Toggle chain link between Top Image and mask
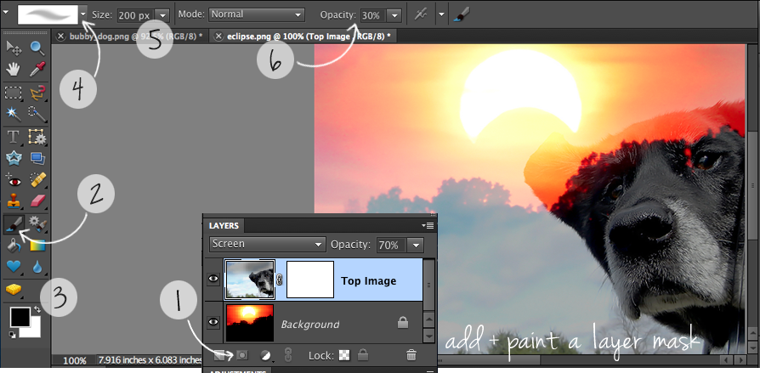The width and height of the screenshot is (760, 373). click(x=280, y=280)
